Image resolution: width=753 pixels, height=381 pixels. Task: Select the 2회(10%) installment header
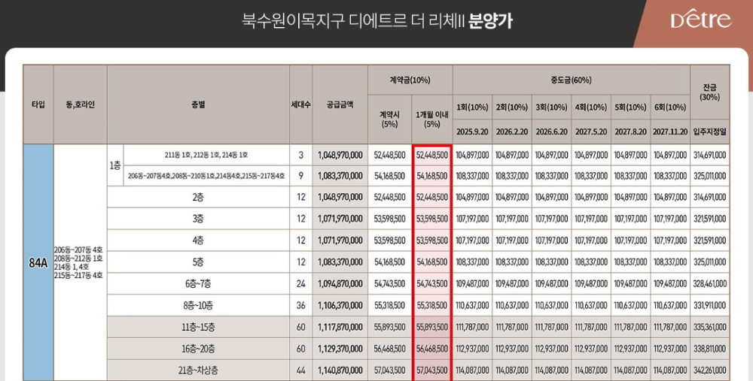[512, 107]
